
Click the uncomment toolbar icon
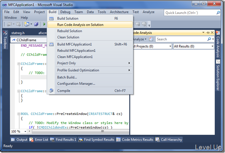[x=144, y=24]
